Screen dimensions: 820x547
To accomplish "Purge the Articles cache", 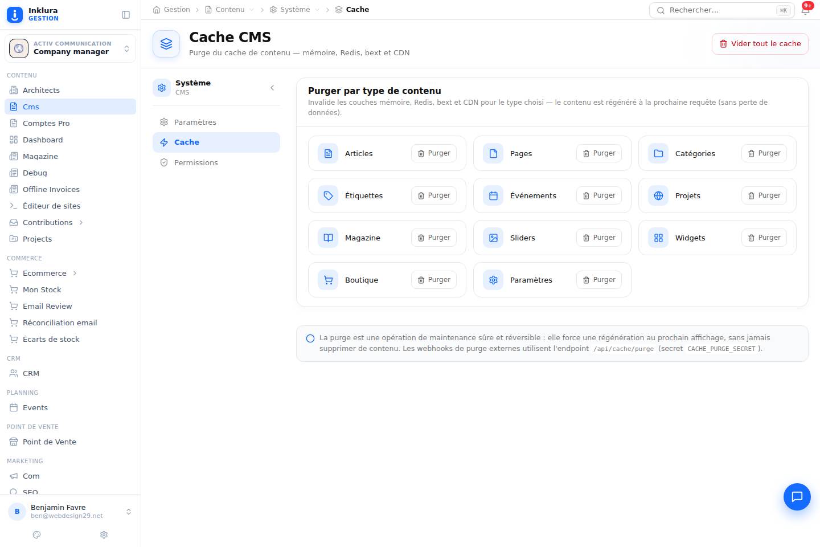I will [434, 153].
